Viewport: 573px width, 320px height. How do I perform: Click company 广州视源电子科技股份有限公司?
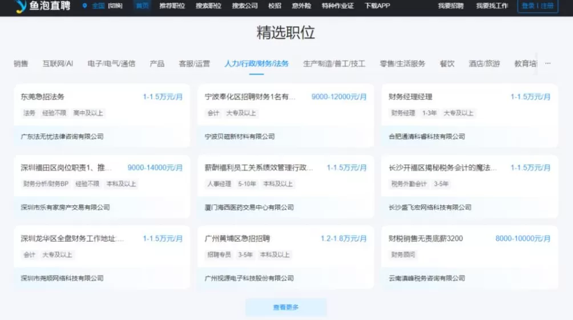(x=249, y=278)
